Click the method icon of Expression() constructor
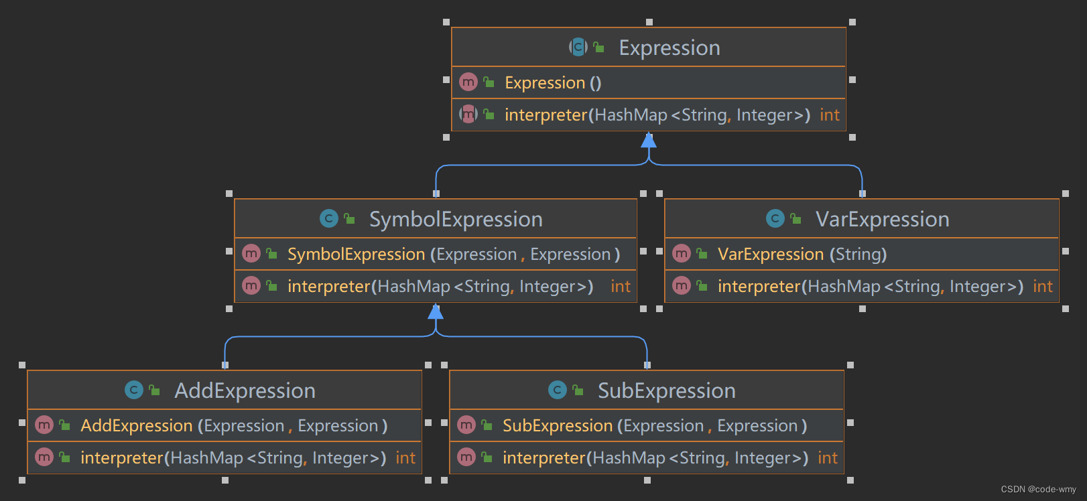Screen dimensions: 1087x501 [468, 82]
